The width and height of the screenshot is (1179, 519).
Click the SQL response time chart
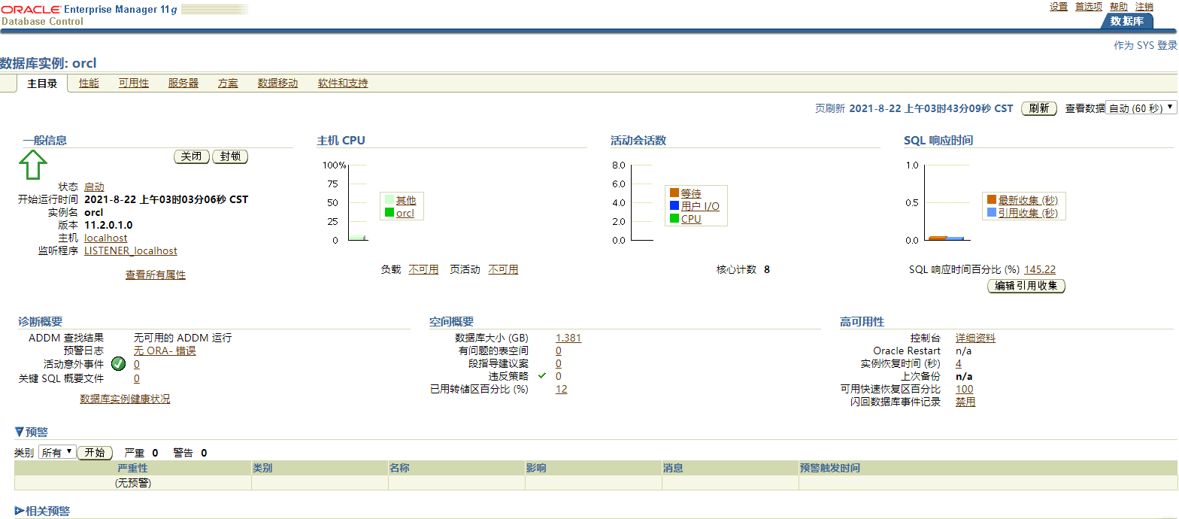[946, 202]
